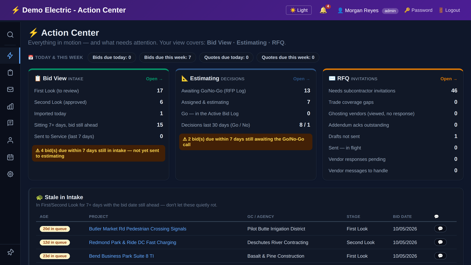Open the message note sidebar icon
The image size is (471, 265).
coord(10,123)
